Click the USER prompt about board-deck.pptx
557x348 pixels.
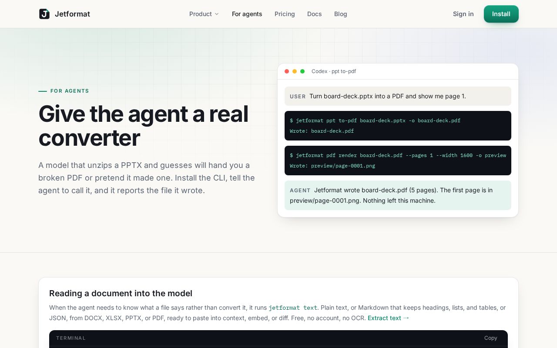pos(398,96)
